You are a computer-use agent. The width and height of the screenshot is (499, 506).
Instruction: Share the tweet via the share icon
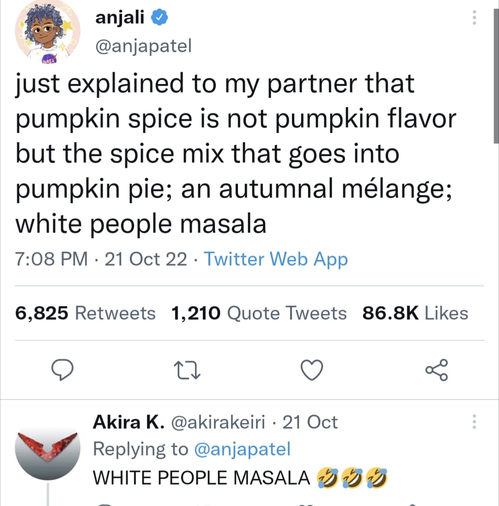tap(436, 369)
